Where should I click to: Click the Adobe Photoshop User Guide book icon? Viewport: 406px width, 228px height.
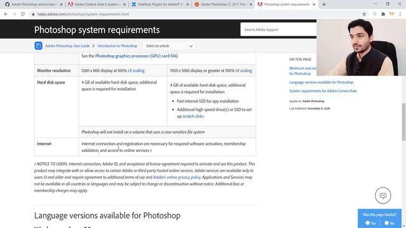click(x=38, y=46)
